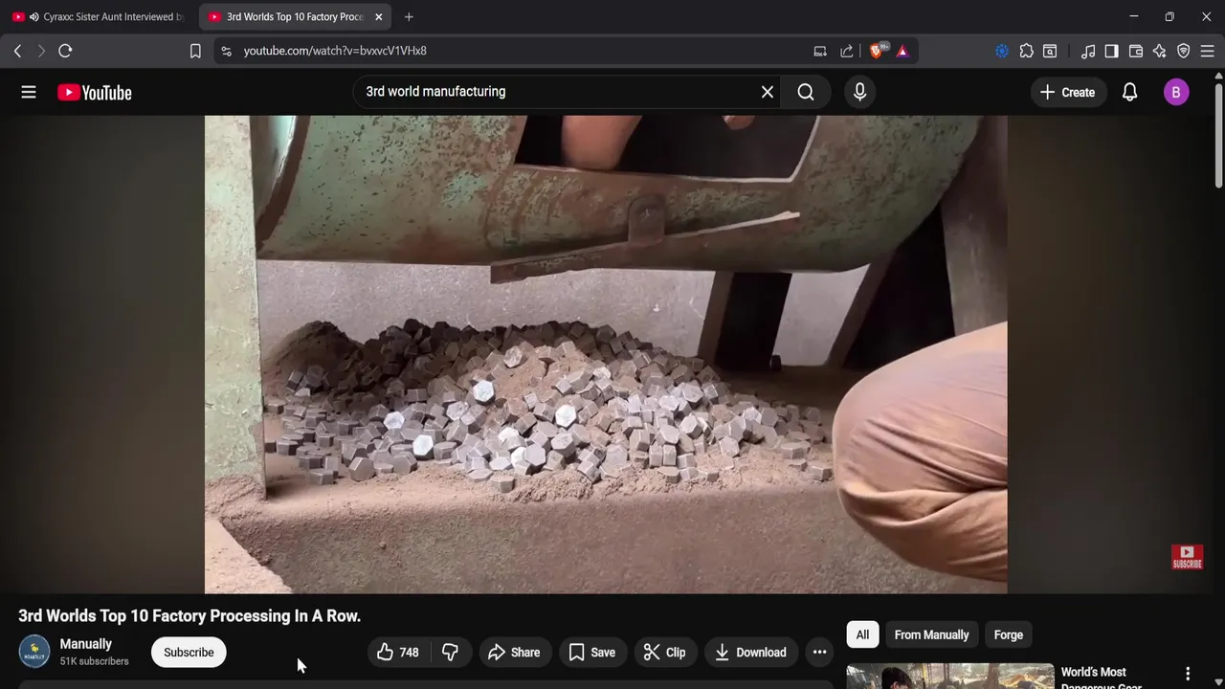
Task: Start voice search with the microphone
Action: pos(859,92)
